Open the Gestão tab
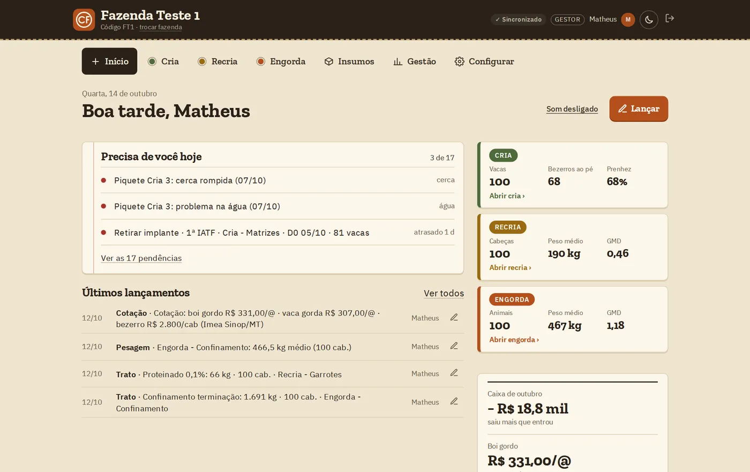Screen dimensions: 750x472 pos(415,61)
